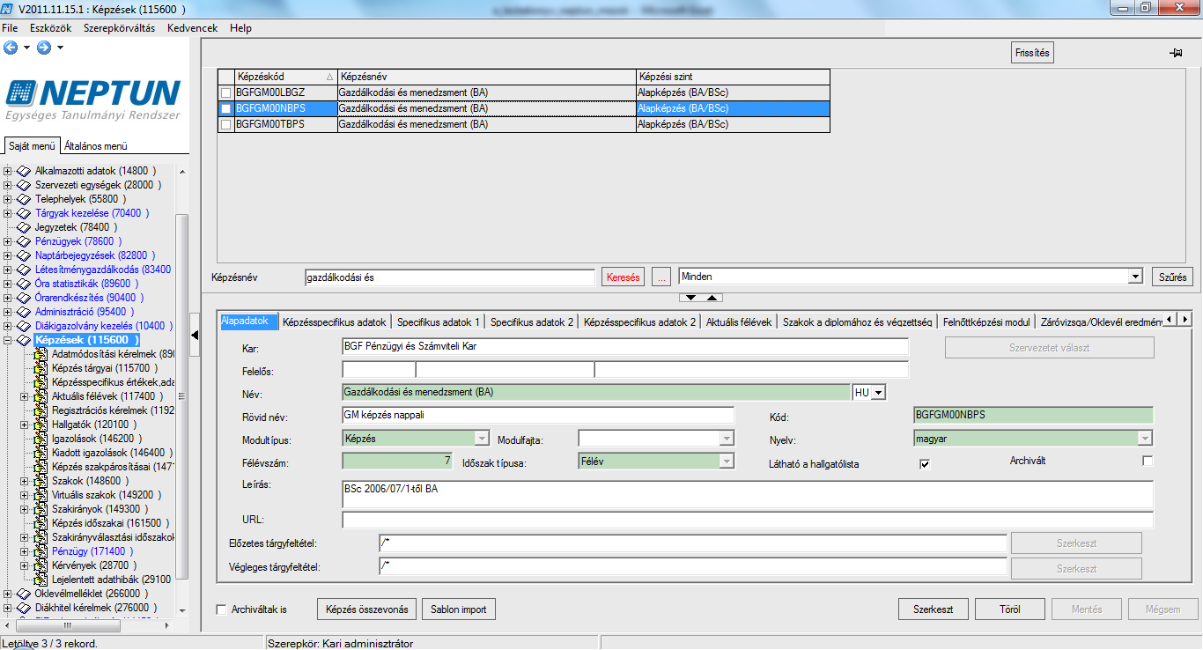
Task: Click in the Rövid név input field
Action: point(537,415)
